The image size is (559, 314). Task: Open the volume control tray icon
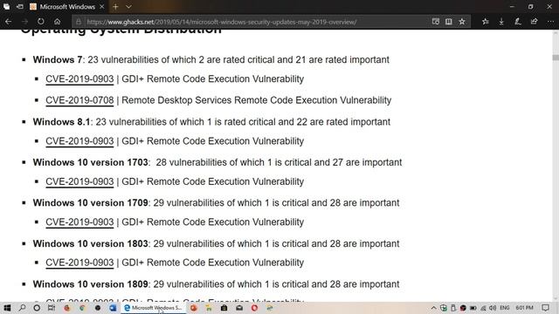click(x=493, y=308)
